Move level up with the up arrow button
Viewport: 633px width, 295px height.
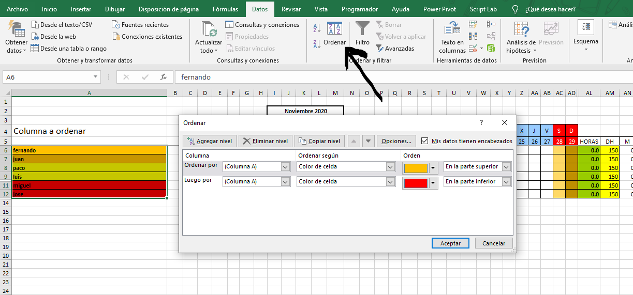click(x=354, y=141)
